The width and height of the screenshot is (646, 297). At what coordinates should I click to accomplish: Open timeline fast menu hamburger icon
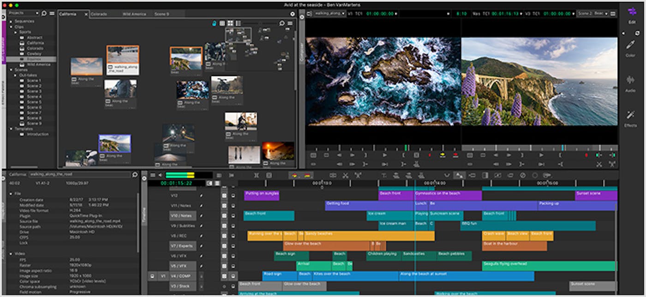[x=152, y=175]
